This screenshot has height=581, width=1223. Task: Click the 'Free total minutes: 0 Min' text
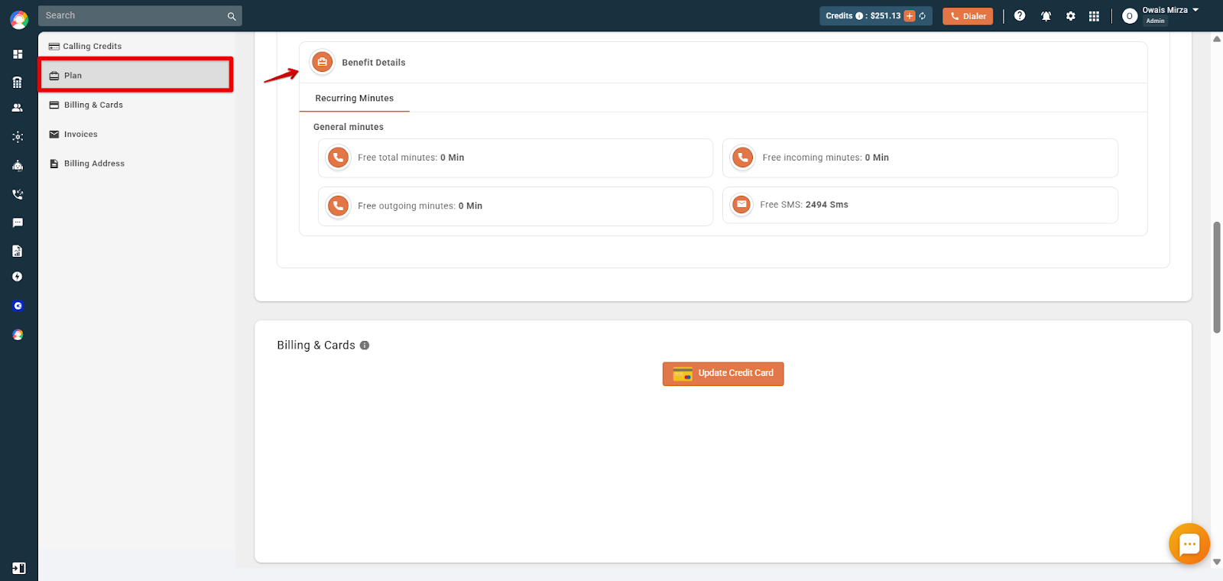click(x=411, y=157)
